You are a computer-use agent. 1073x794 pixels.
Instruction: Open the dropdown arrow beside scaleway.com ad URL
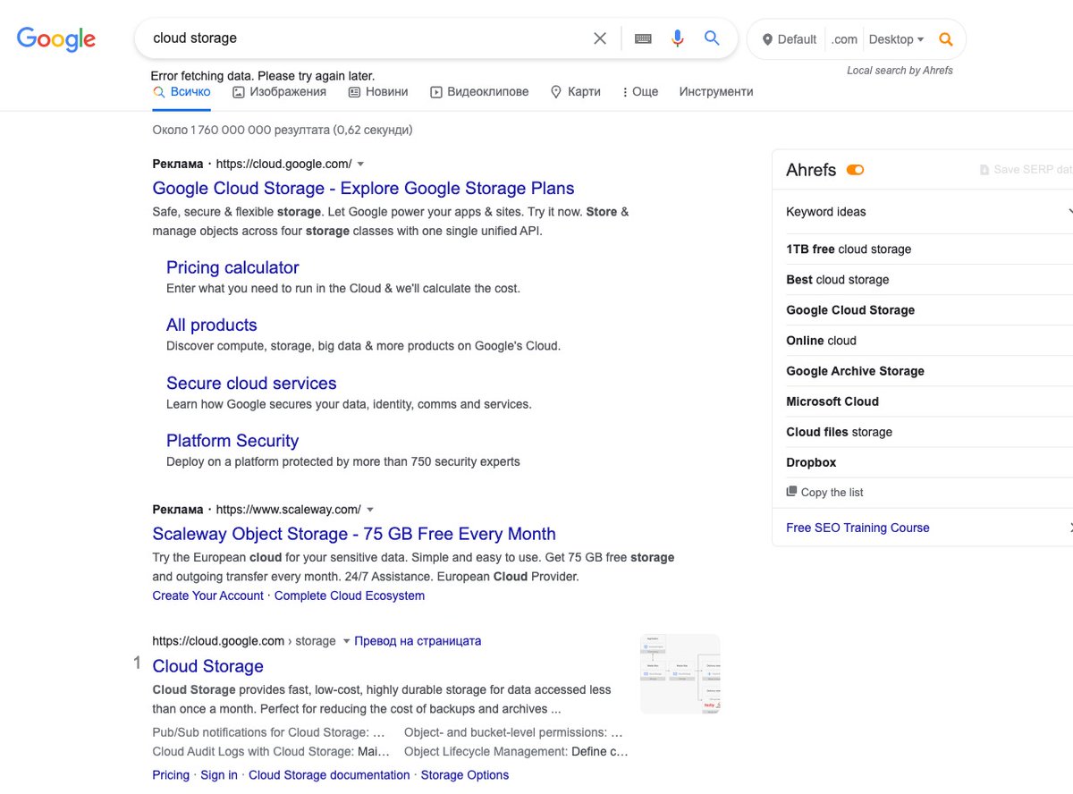point(370,510)
